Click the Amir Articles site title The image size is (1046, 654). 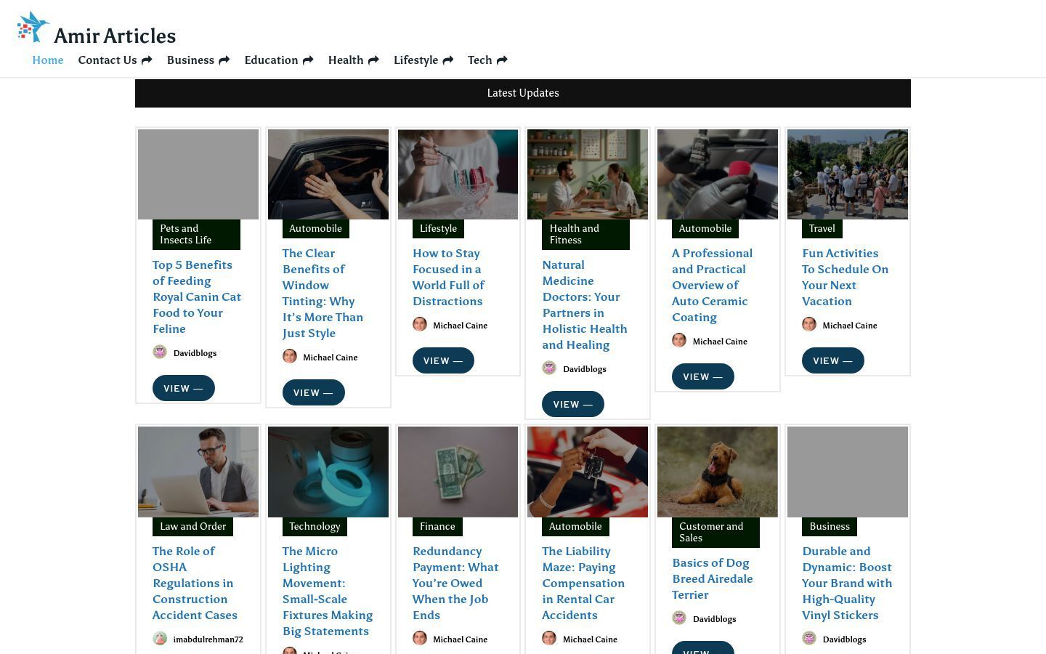tap(115, 36)
